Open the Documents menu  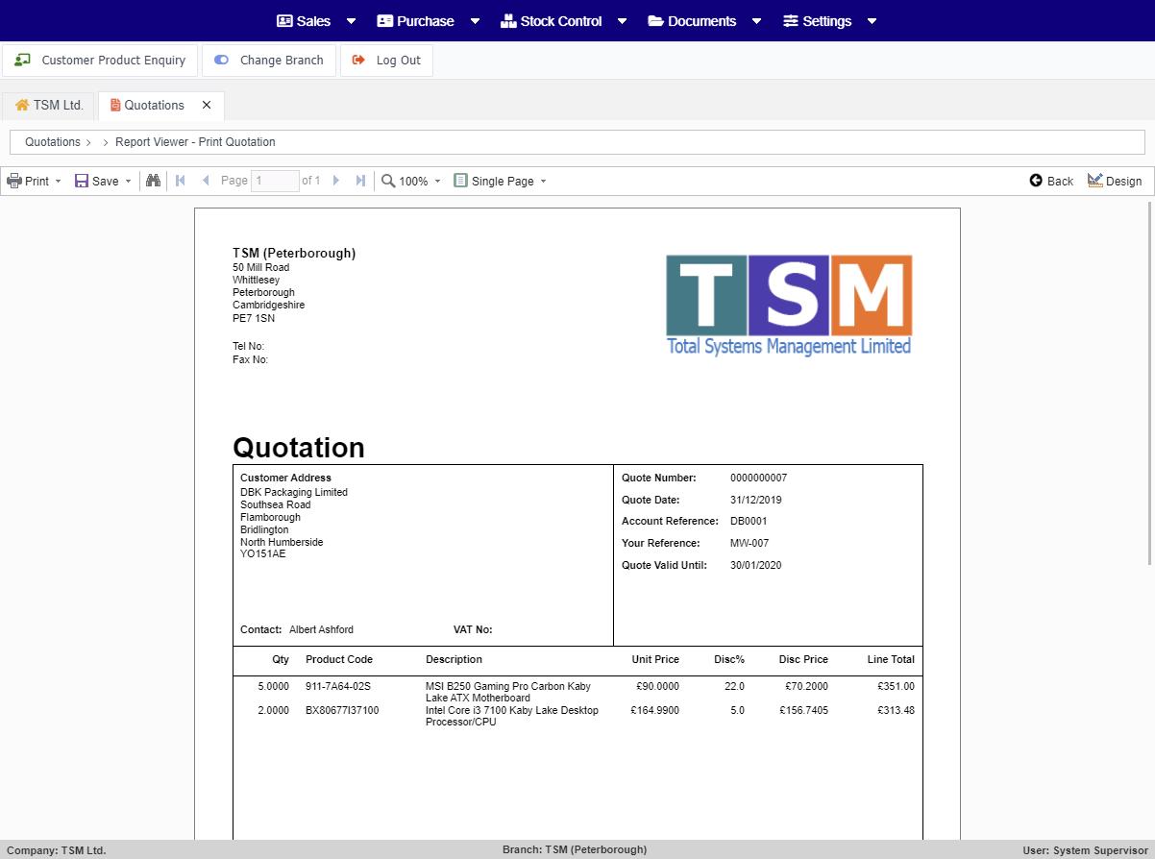point(692,21)
